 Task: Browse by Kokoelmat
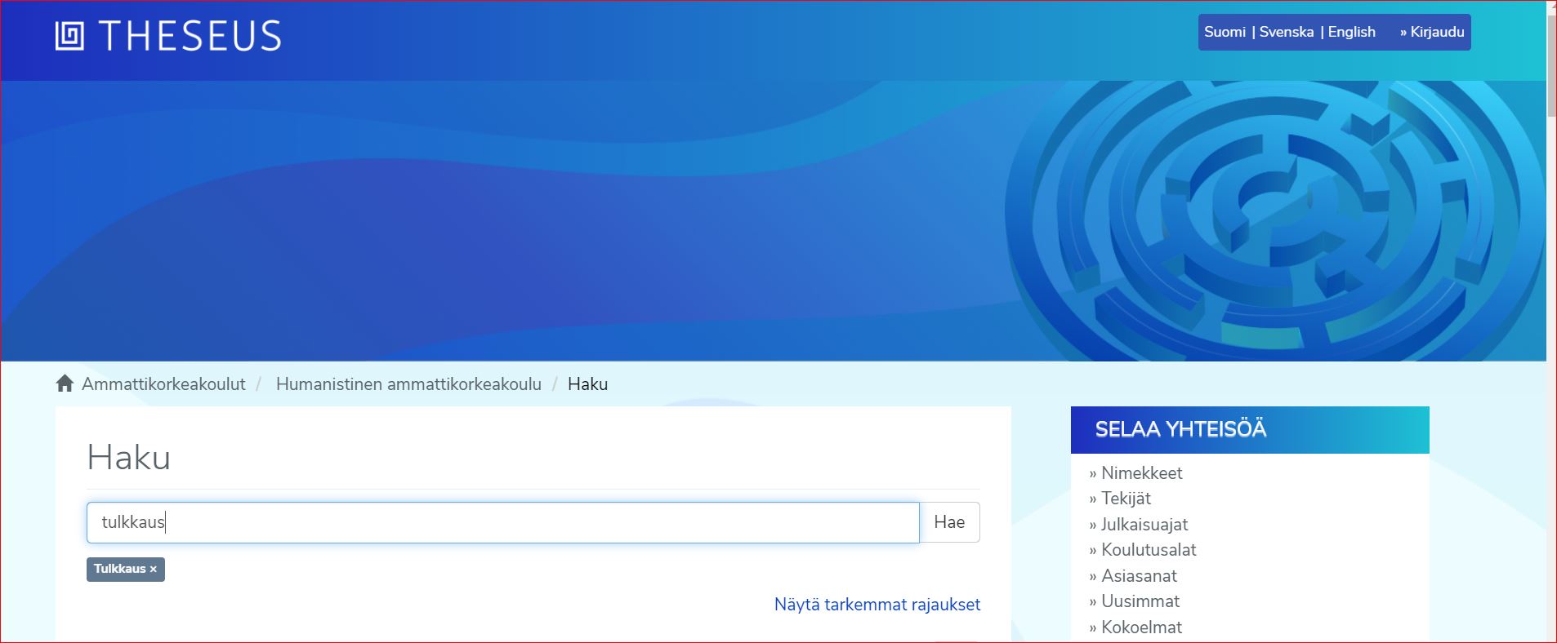1141,627
